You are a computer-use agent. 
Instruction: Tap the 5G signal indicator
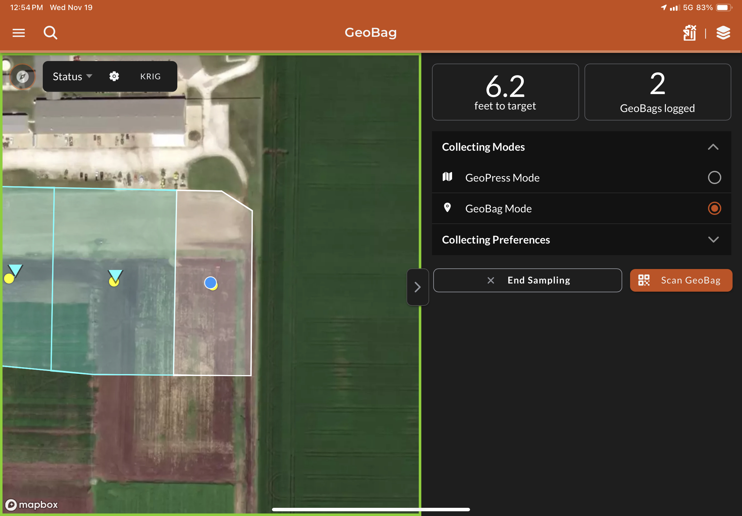688,8
